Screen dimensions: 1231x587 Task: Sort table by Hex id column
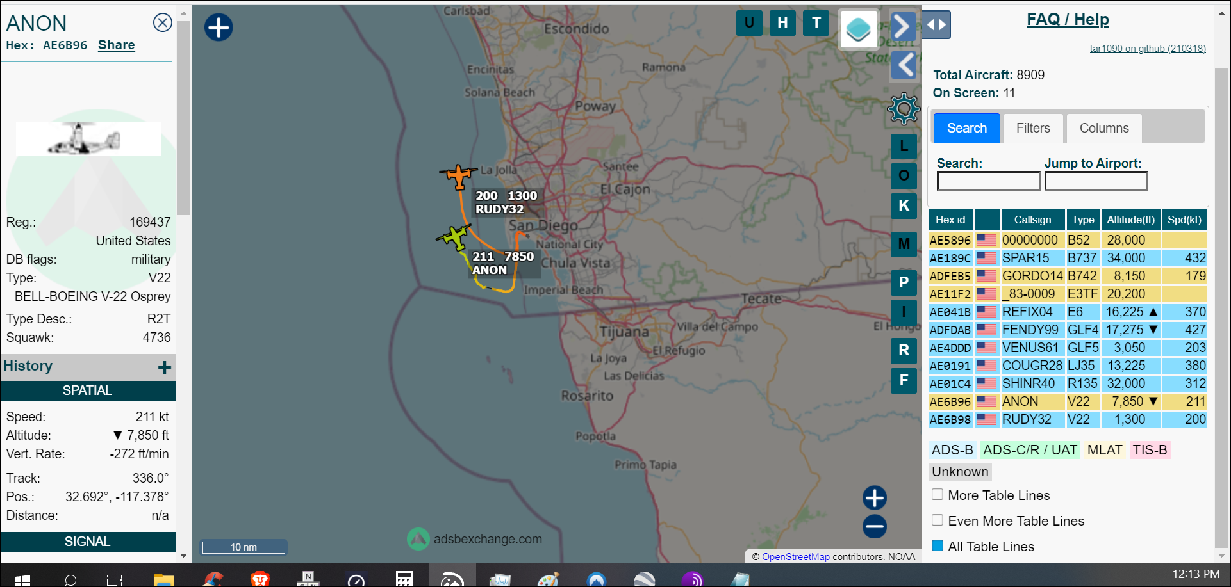click(x=950, y=220)
